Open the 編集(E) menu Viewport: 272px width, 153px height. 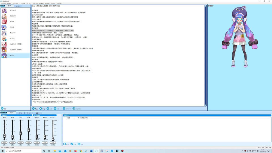coord(9,3)
